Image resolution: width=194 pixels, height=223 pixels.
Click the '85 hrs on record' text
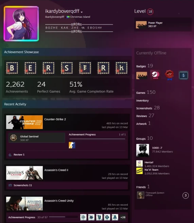coord(118,205)
